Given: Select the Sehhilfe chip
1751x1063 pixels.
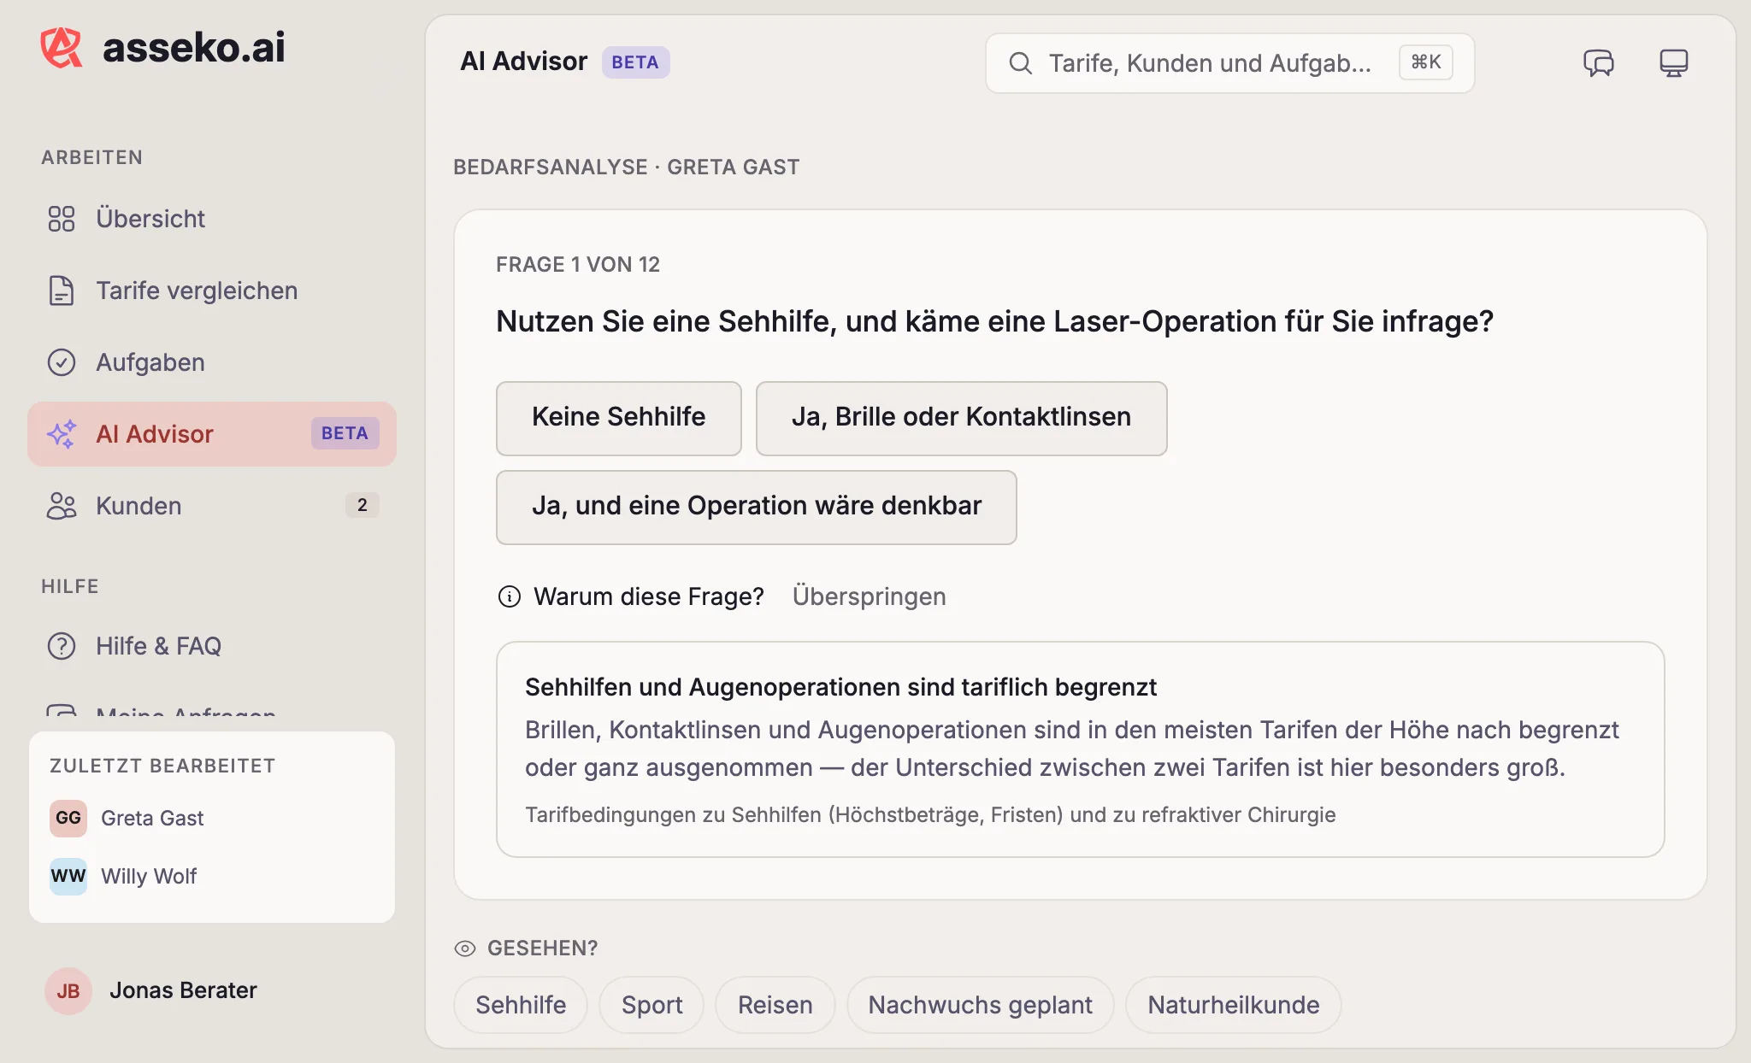Looking at the screenshot, I should point(521,1005).
